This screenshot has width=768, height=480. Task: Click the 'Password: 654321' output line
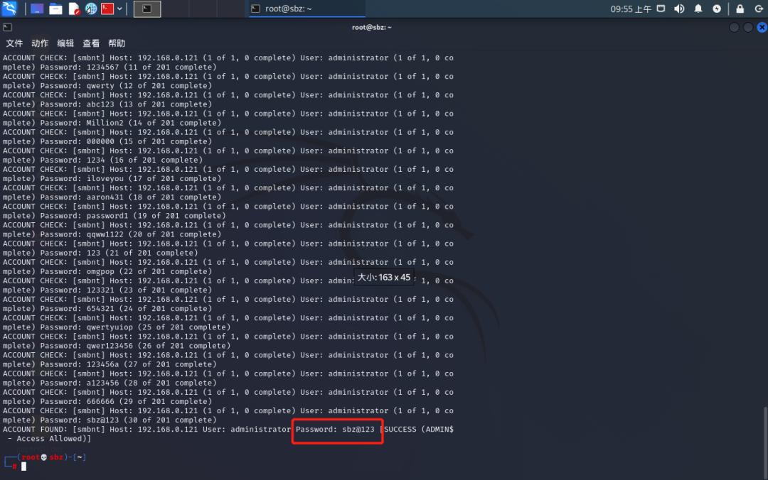(107, 309)
